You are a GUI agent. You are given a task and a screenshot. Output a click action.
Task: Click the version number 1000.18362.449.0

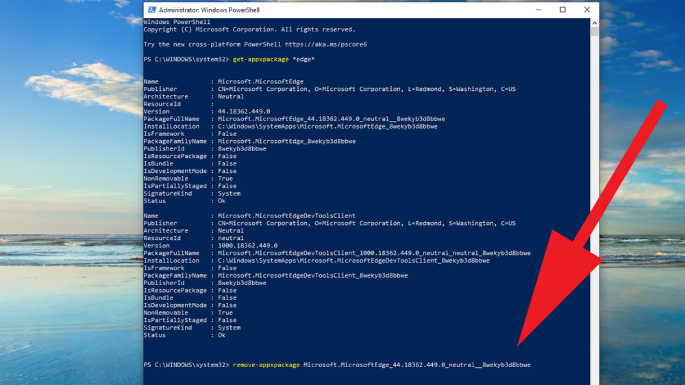247,245
